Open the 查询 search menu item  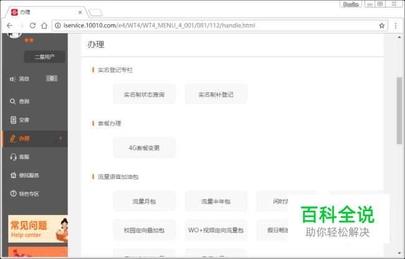(20, 101)
